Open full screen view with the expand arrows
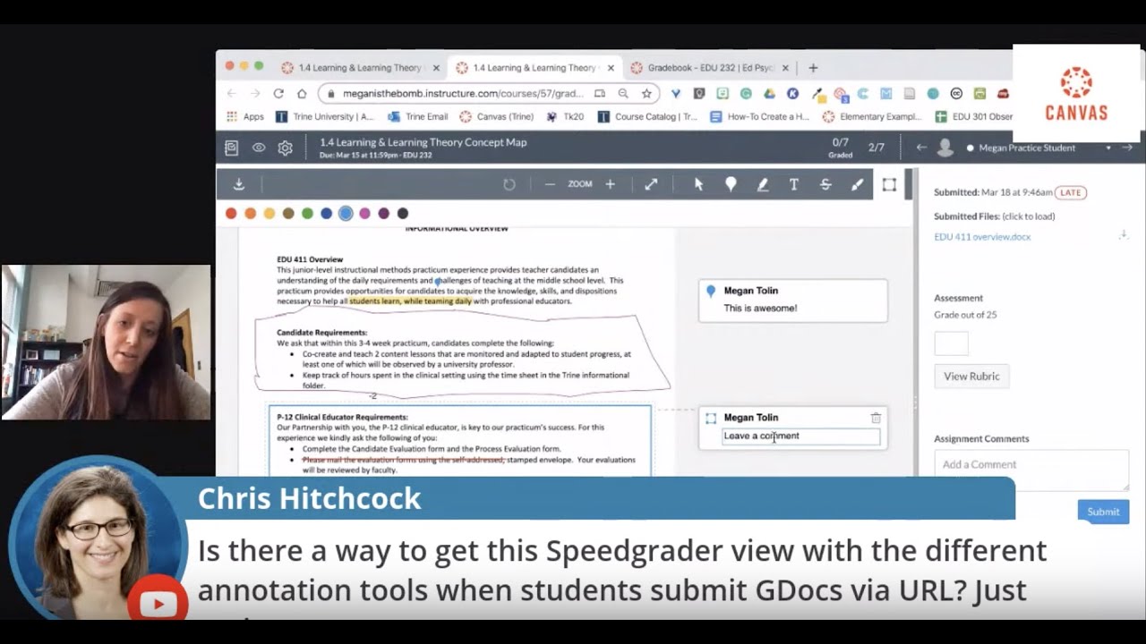The image size is (1146, 644). [651, 184]
